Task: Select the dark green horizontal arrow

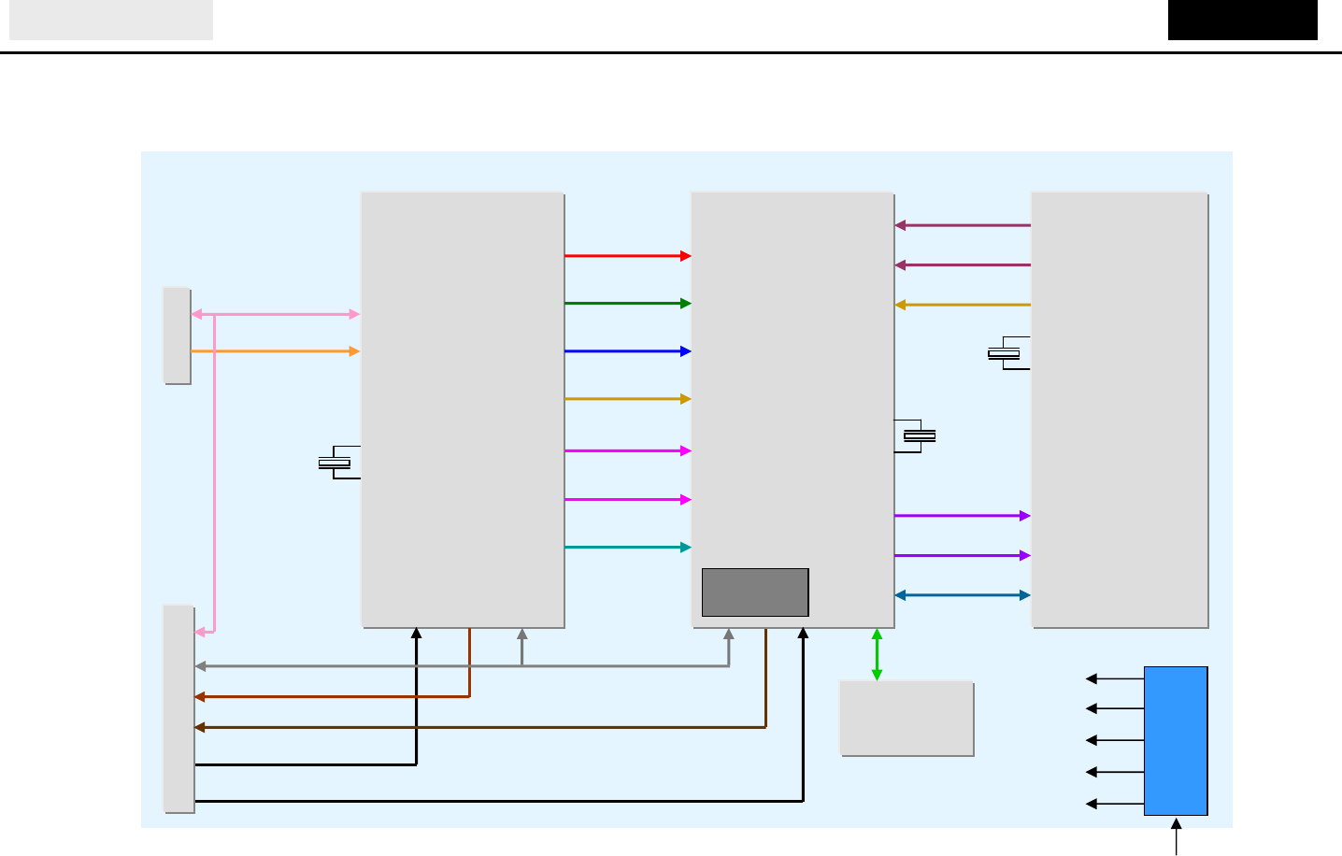Action: point(627,304)
